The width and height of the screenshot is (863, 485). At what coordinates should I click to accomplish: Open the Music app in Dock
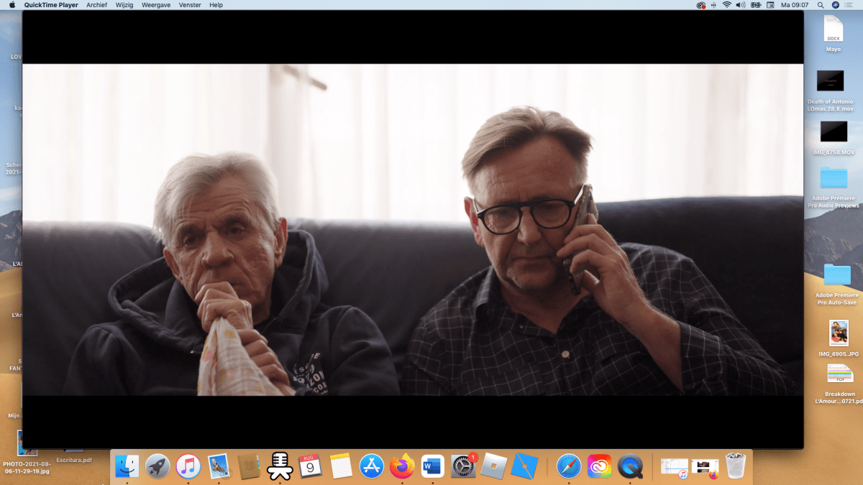pos(188,467)
